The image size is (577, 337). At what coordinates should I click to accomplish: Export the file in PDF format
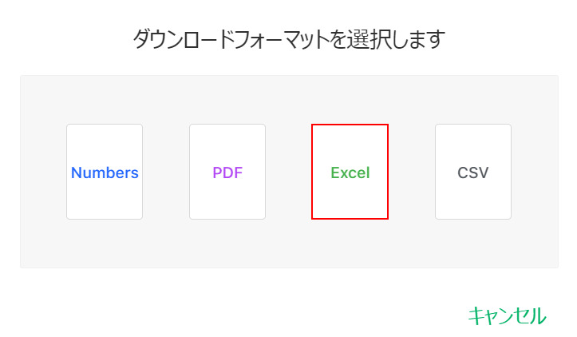click(x=227, y=172)
